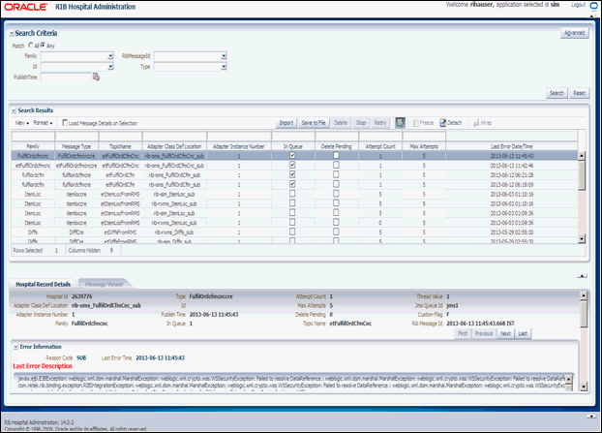Collapse the Search Results section

(14, 110)
